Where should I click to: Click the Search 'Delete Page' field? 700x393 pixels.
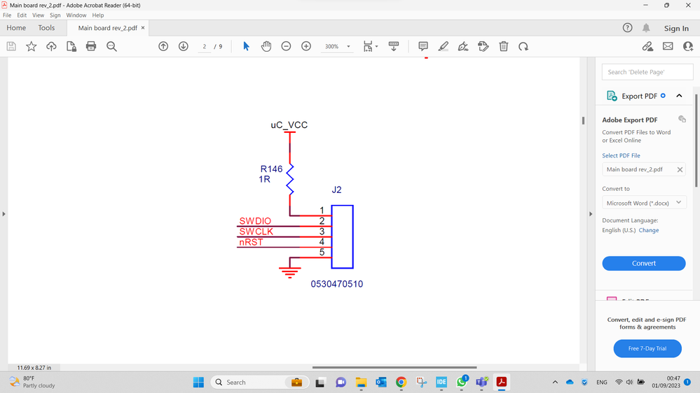coord(647,72)
